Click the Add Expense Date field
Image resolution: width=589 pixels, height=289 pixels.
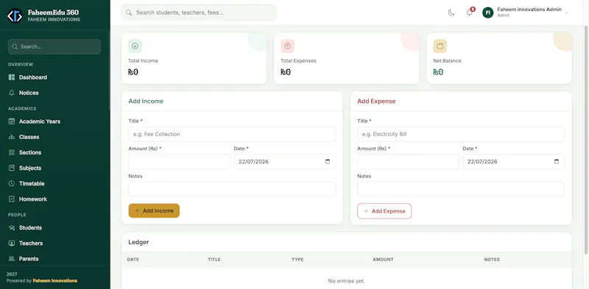(x=513, y=162)
